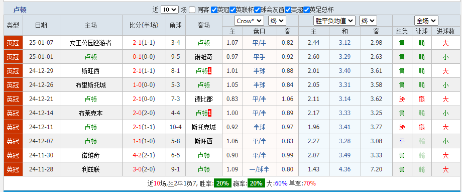Viewport: 462px width, 192px height.
Task: Click 勝 result in 德比郡 row
Action: tap(402, 99)
